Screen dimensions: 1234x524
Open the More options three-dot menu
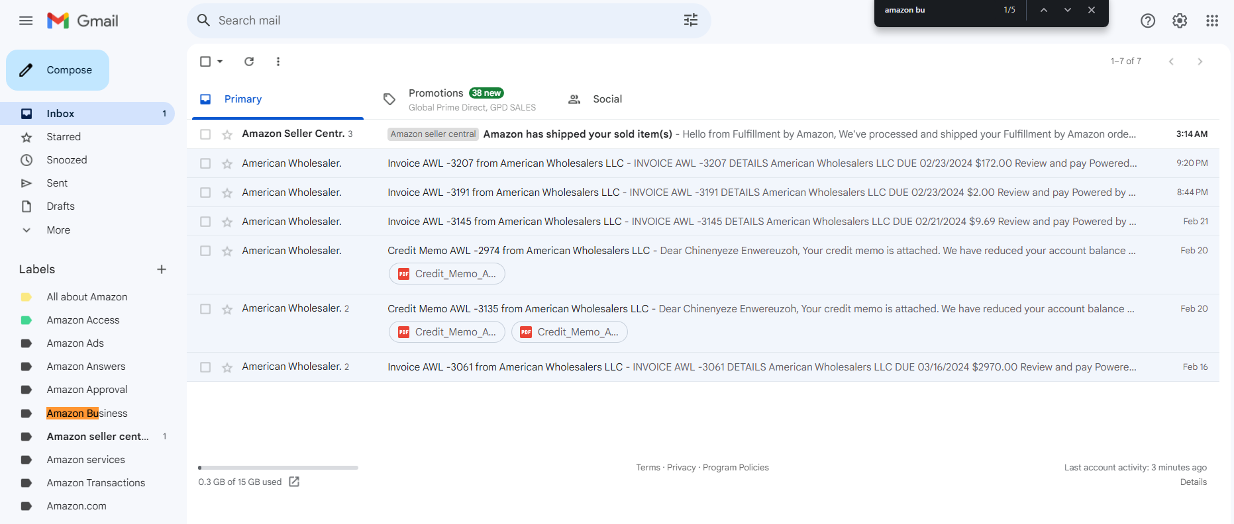coord(278,62)
